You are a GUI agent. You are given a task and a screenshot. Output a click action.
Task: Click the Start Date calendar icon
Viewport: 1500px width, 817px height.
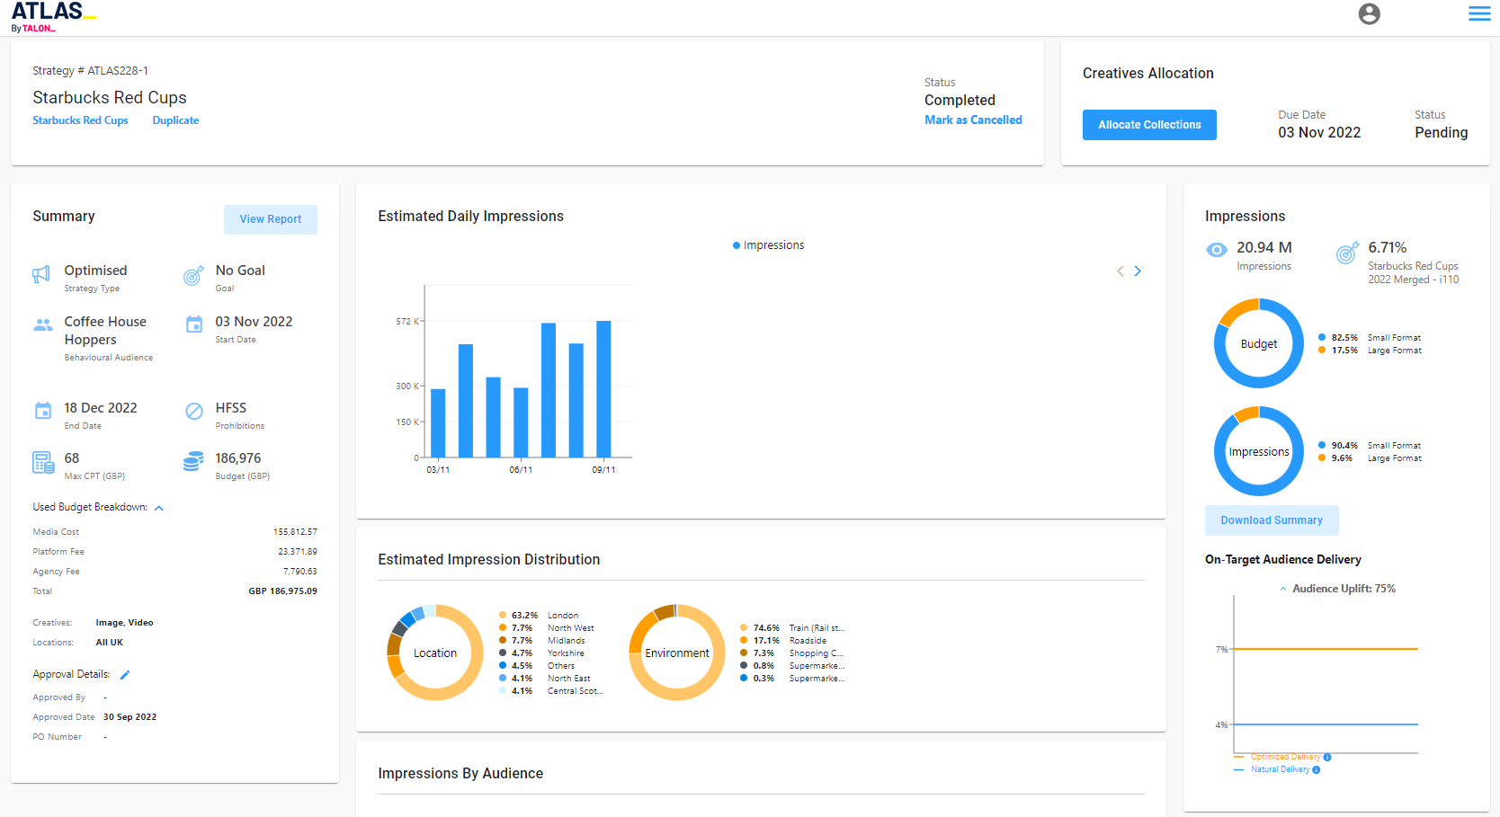[x=194, y=324]
